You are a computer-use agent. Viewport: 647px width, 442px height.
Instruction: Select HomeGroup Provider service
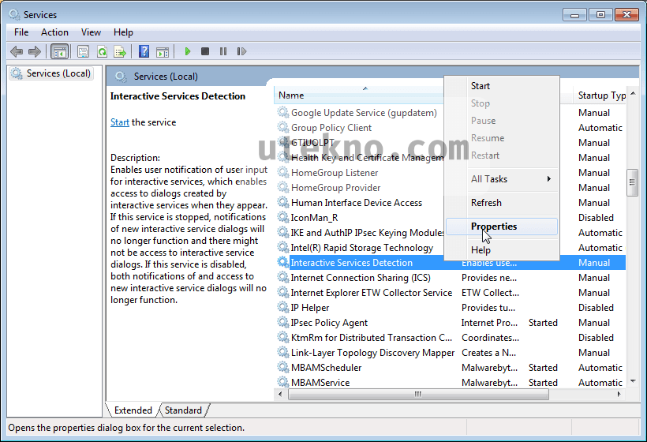[x=335, y=187]
